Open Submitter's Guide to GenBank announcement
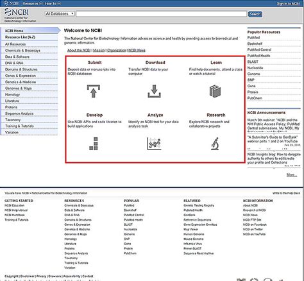The image size is (304, 281). pyautogui.click(x=273, y=139)
